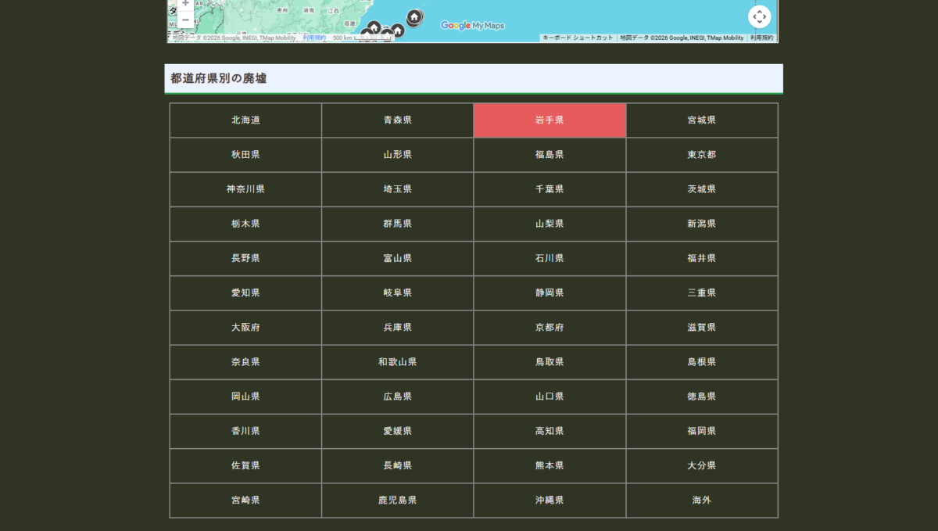Select 栃木県 prefecture

pos(245,224)
